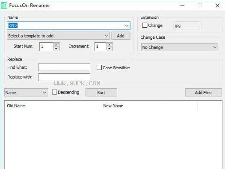Viewport: 225px width, 169px height.
Task: Click the Start Num input field
Action: (46, 47)
